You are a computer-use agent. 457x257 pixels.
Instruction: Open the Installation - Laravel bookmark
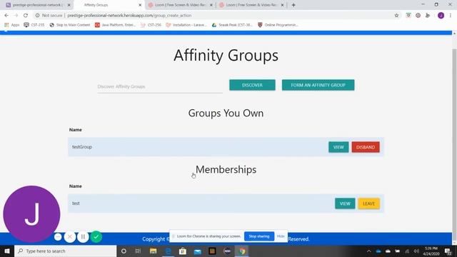click(x=186, y=25)
